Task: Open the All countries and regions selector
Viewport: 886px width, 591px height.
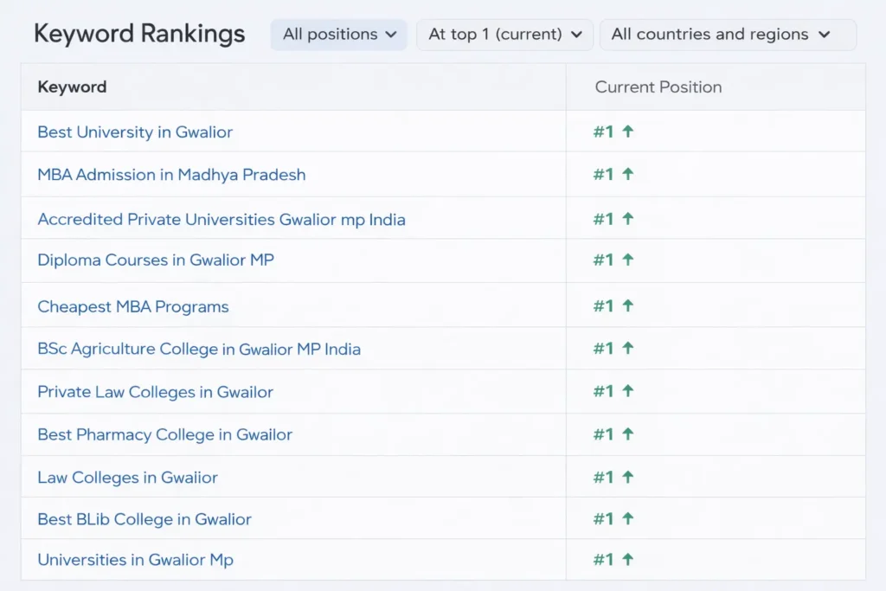Action: (728, 35)
